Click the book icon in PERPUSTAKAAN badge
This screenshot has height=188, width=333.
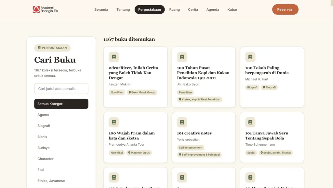click(39, 48)
